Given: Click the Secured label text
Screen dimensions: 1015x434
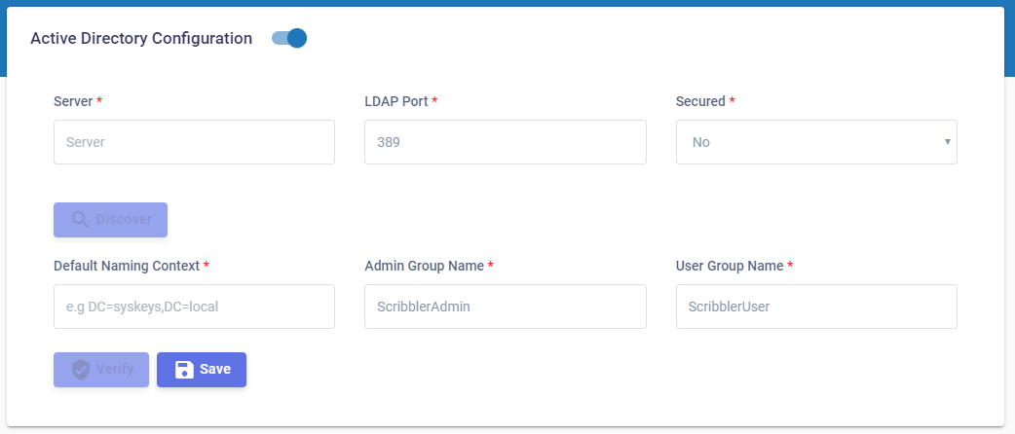Looking at the screenshot, I should click(x=700, y=101).
